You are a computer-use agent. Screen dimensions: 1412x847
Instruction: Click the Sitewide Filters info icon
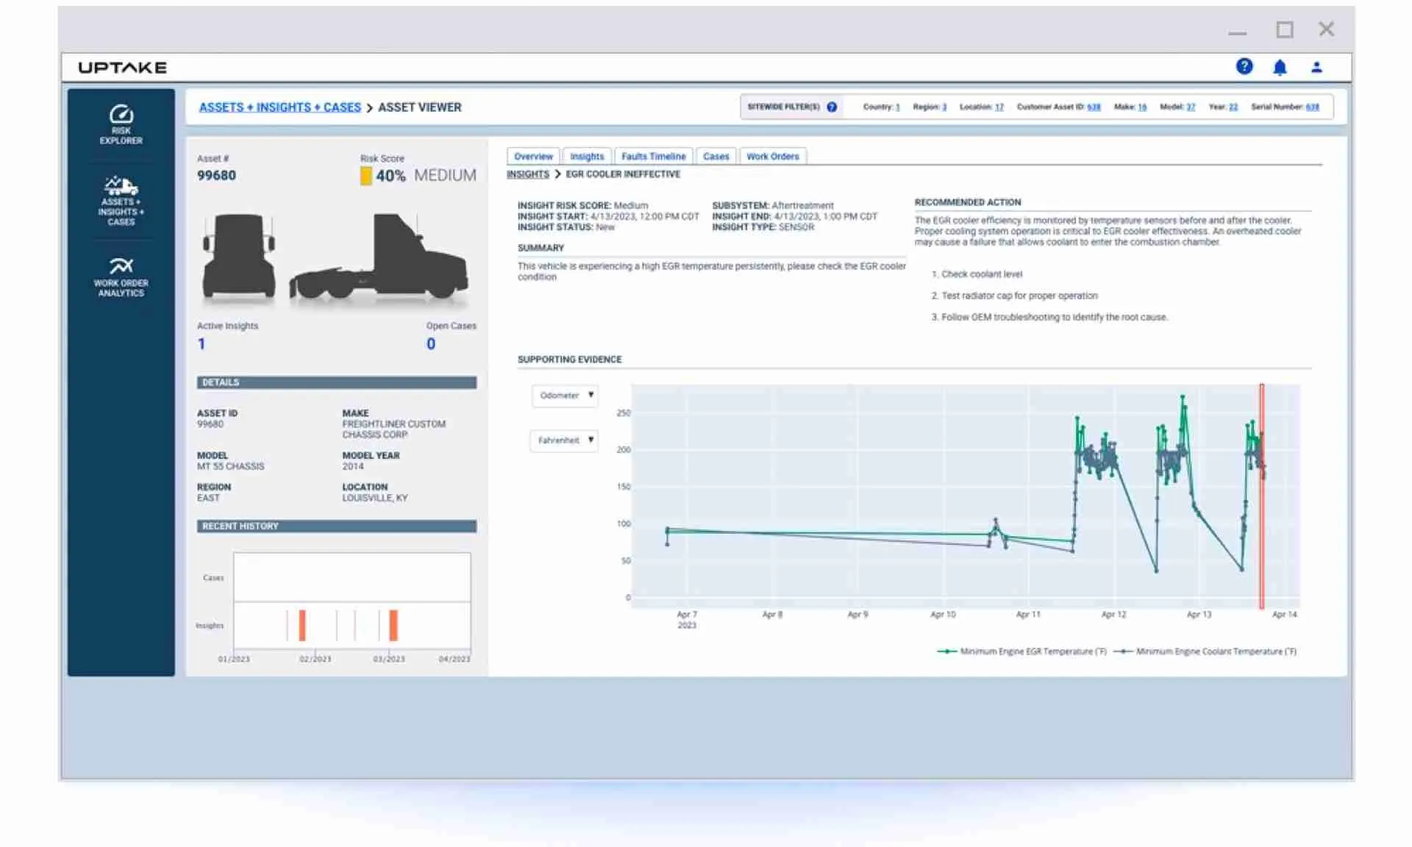tap(832, 107)
